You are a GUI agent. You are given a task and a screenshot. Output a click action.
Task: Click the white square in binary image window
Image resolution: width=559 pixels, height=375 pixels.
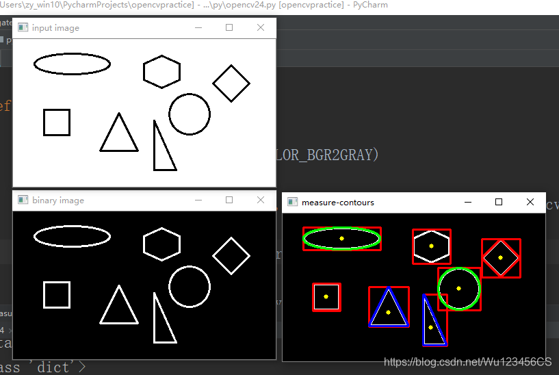pos(57,295)
